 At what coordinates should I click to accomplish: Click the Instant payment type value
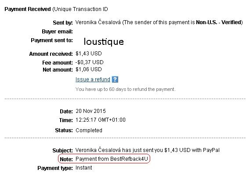pos(84,168)
